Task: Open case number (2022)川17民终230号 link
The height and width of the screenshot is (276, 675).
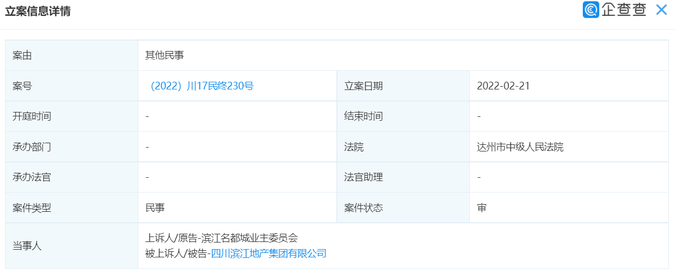Action: (201, 86)
